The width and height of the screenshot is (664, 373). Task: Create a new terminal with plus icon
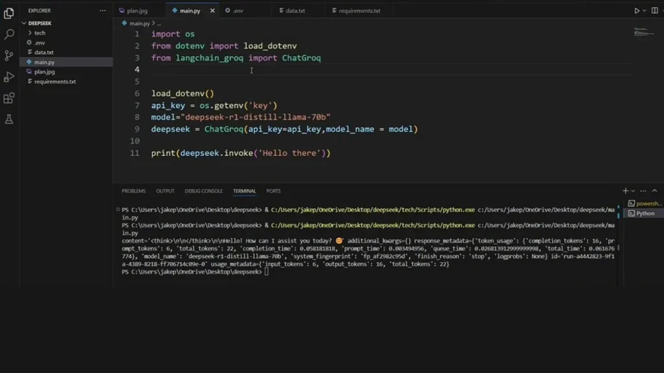pyautogui.click(x=625, y=191)
